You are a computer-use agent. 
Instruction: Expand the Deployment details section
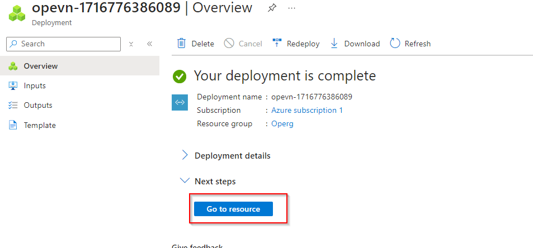click(185, 156)
